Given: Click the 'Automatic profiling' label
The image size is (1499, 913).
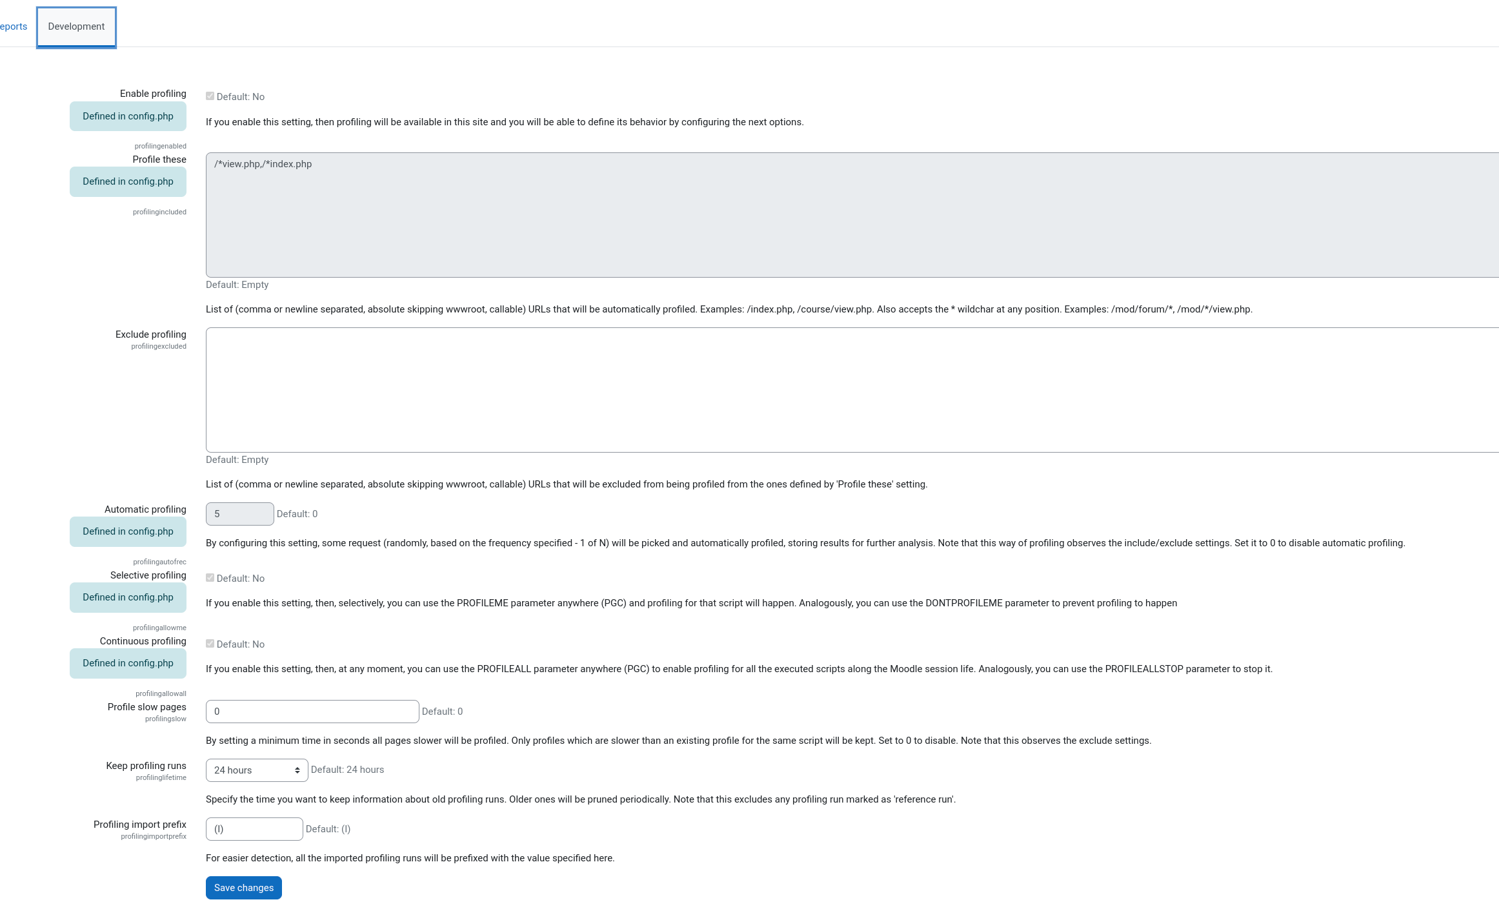Looking at the screenshot, I should coord(145,509).
